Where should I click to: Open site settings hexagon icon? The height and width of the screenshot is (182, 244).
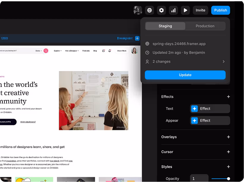(161, 10)
